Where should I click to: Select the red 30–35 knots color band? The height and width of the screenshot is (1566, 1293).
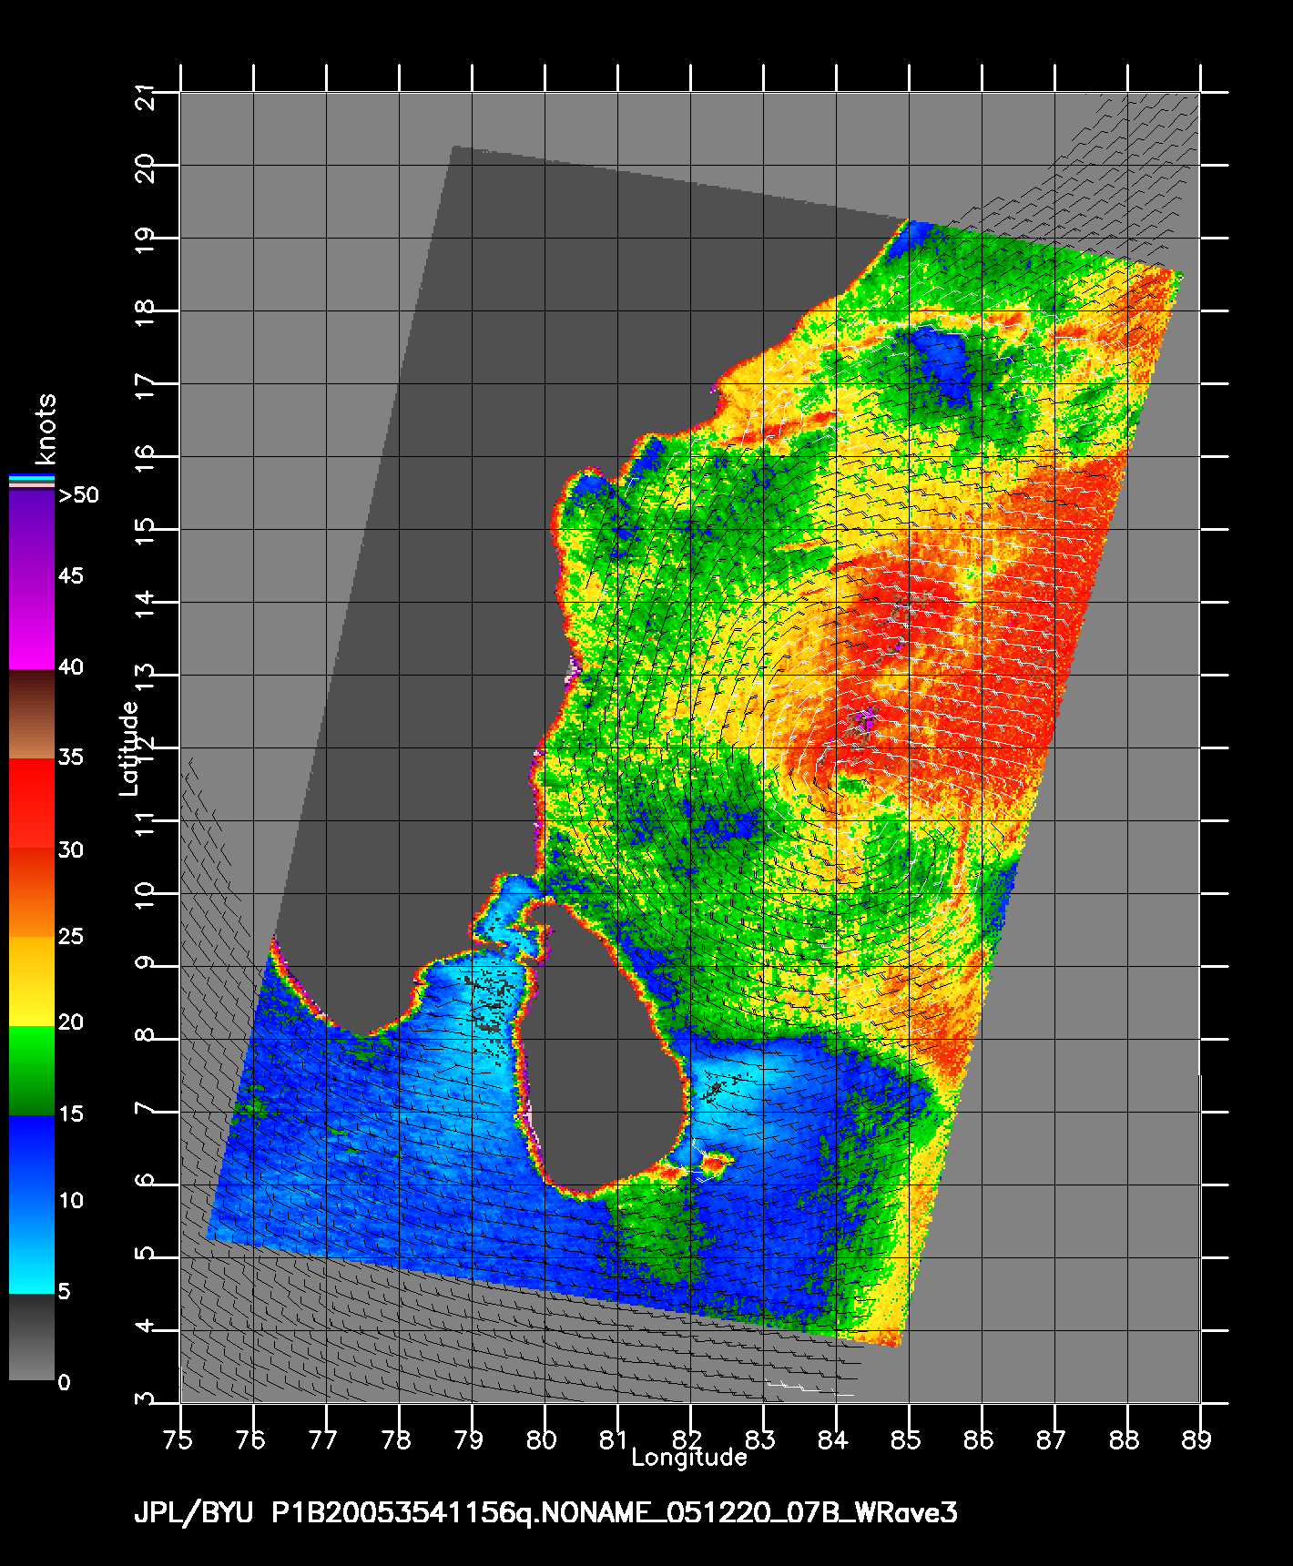click(x=32, y=803)
